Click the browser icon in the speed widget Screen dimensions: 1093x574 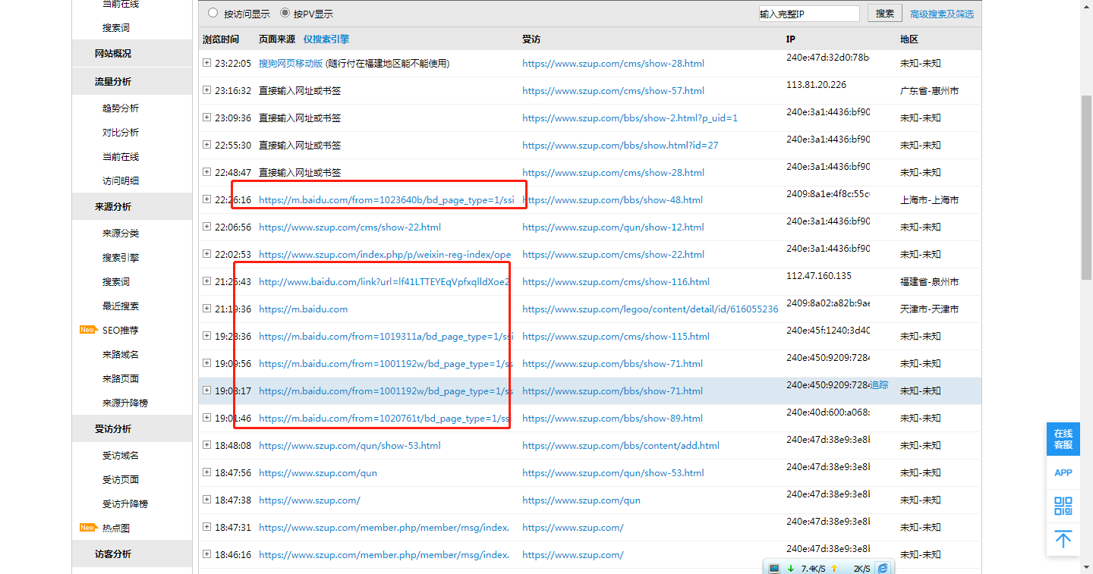[x=882, y=568]
